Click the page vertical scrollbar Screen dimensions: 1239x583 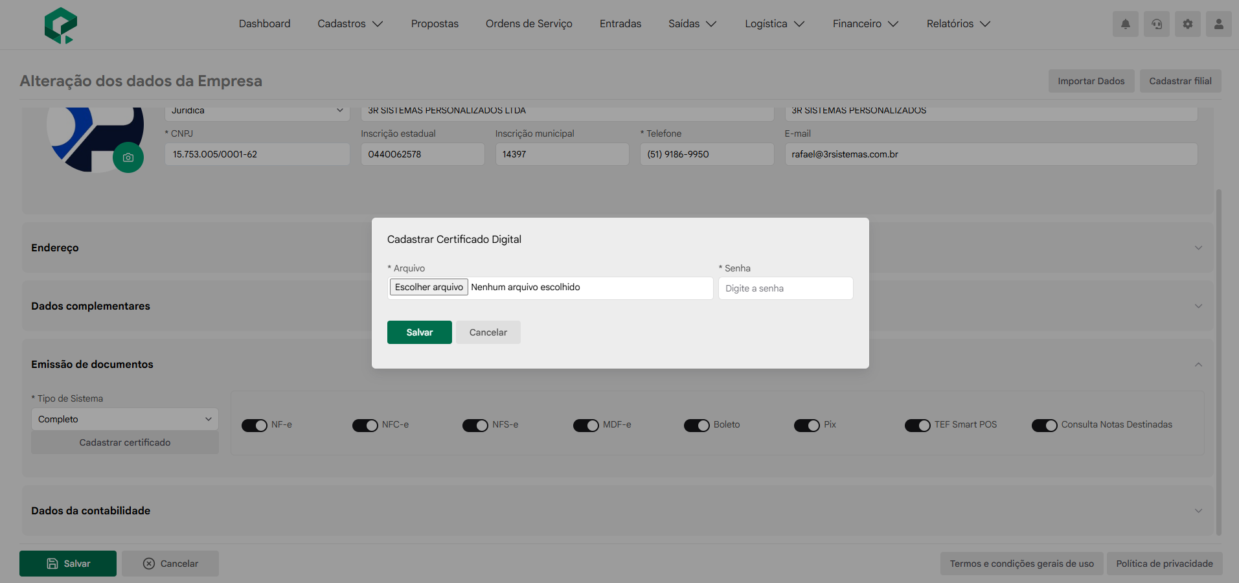pos(1219,361)
